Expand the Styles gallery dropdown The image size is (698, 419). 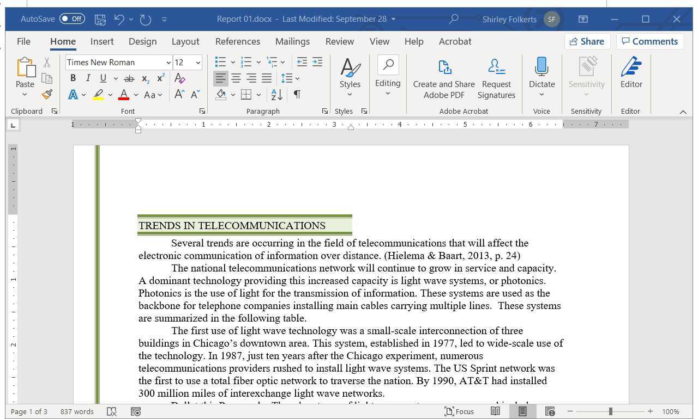click(x=350, y=95)
